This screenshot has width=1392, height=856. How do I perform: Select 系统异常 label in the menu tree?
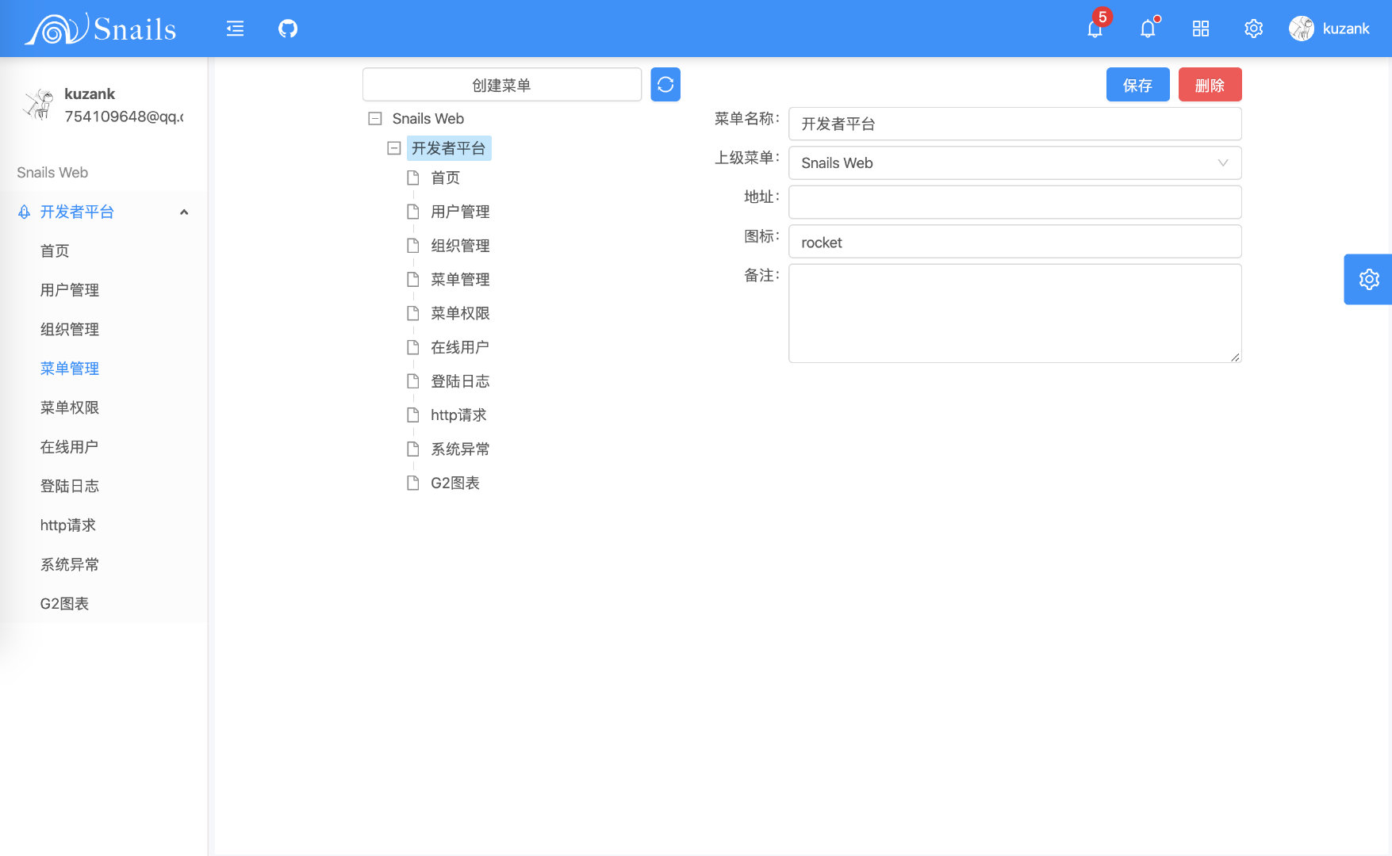(460, 449)
